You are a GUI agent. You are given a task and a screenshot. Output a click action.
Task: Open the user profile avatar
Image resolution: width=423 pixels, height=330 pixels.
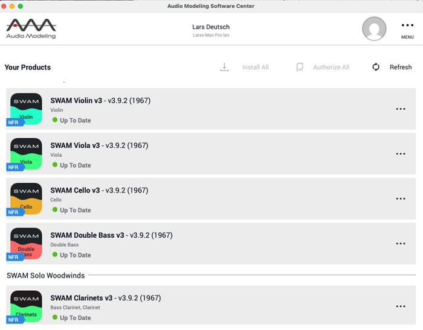pos(374,28)
